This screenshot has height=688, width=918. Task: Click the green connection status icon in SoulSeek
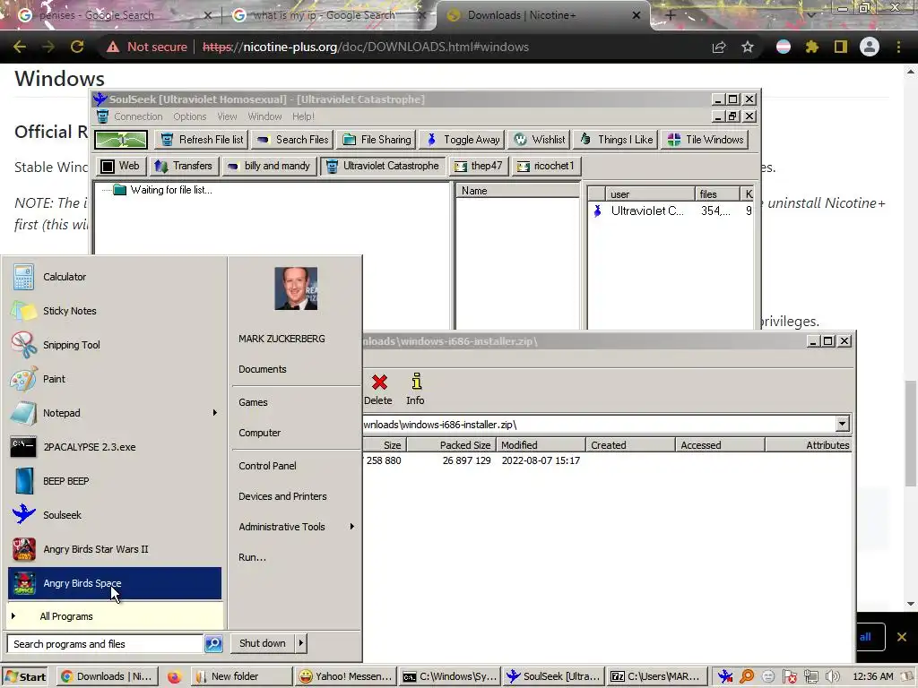click(121, 139)
